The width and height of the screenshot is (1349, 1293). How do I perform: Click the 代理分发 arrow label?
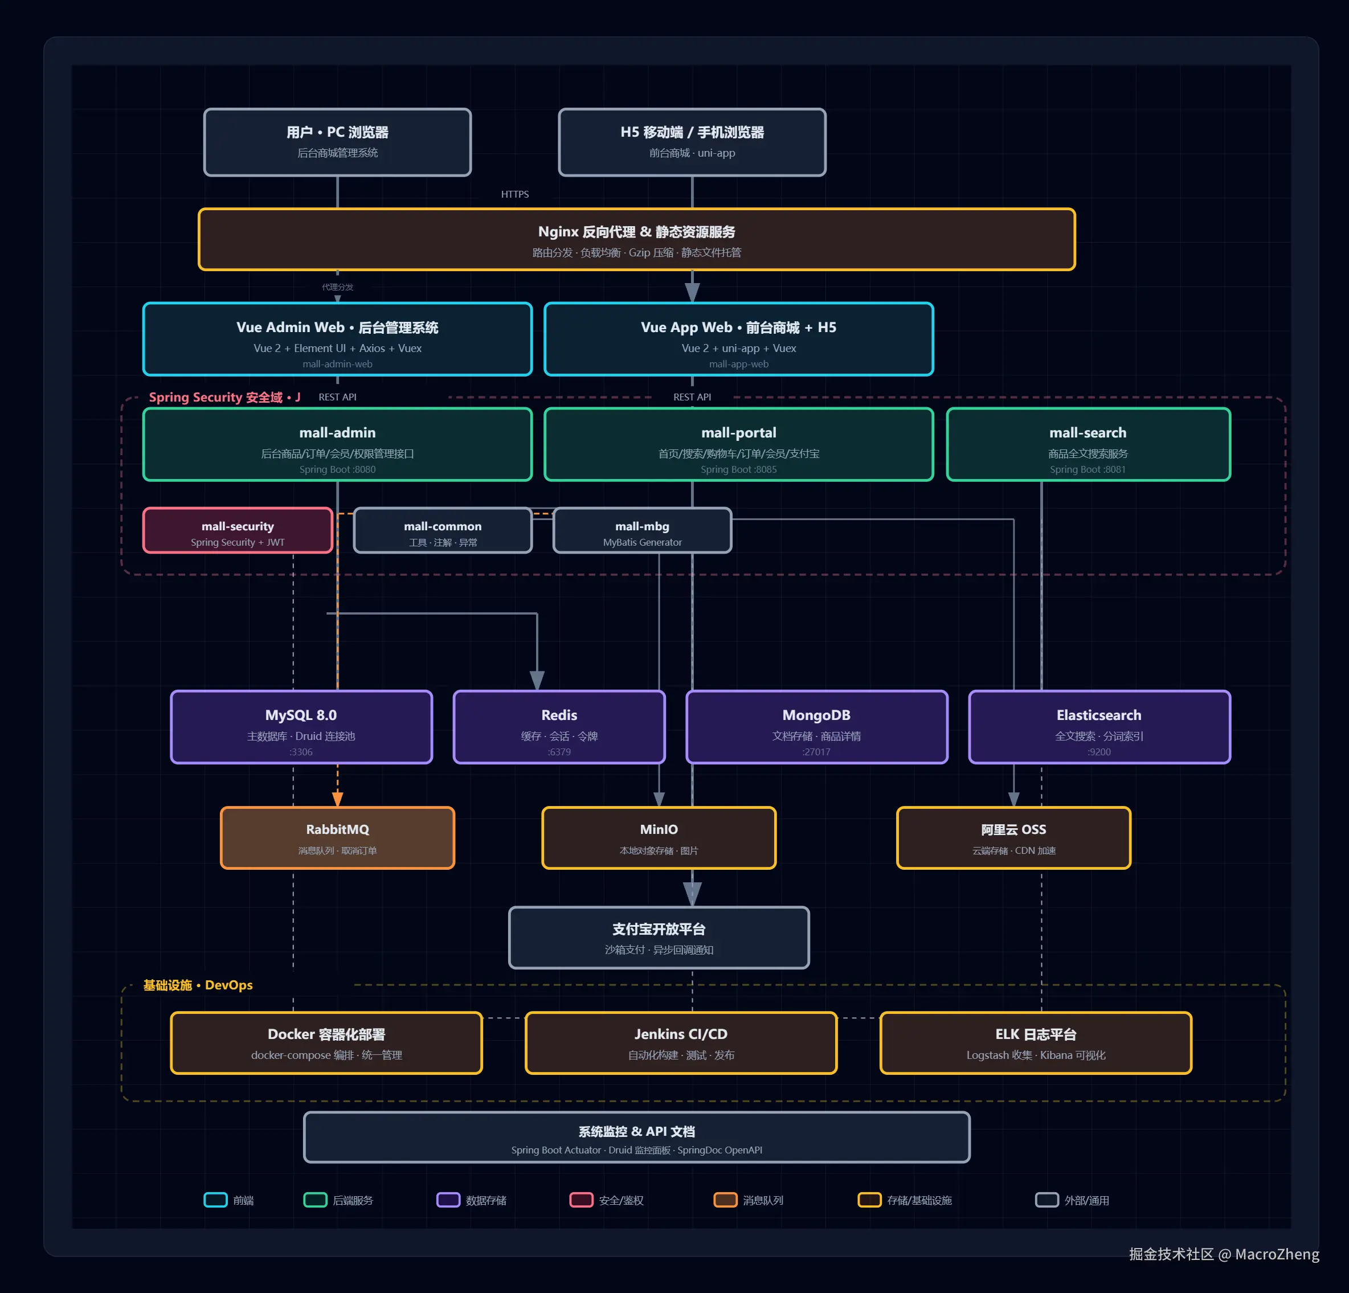pos(337,287)
